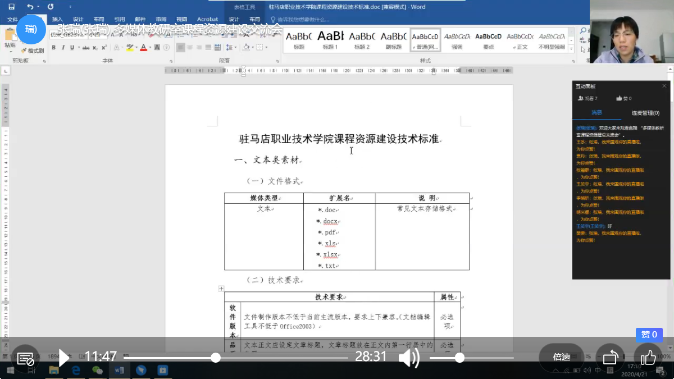Click the Save icon in Word's quick access toolbar
Screen dimensions: 674x379
(12, 7)
